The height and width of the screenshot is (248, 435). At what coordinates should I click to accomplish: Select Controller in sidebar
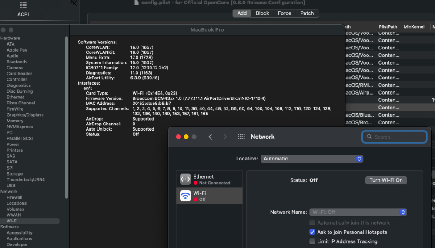17,79
